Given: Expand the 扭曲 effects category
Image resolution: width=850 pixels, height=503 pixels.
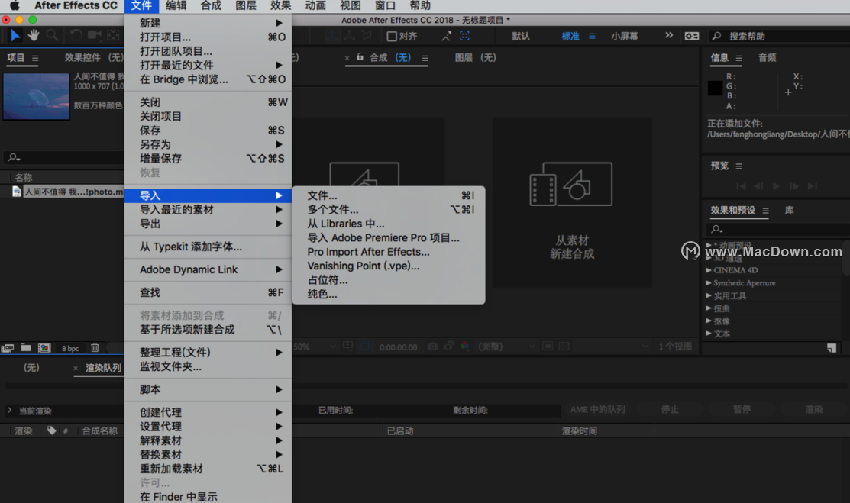Looking at the screenshot, I should click(709, 308).
